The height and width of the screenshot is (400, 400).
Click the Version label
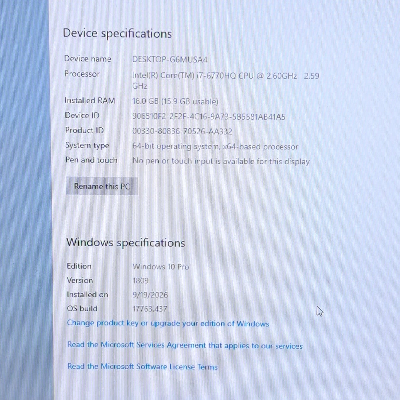80,280
